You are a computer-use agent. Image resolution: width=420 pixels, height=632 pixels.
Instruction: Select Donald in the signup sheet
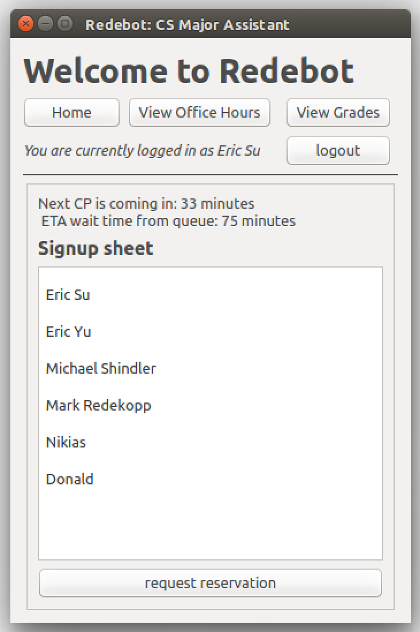pyautogui.click(x=211, y=479)
